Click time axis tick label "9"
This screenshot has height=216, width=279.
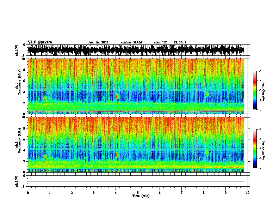225,193
